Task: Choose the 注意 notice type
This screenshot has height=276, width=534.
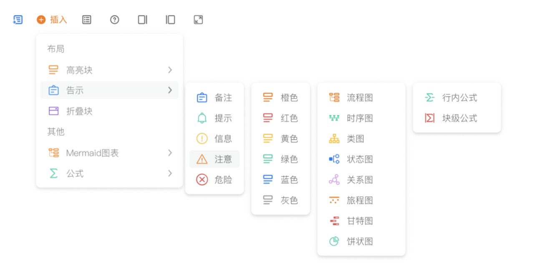Action: pyautogui.click(x=214, y=159)
